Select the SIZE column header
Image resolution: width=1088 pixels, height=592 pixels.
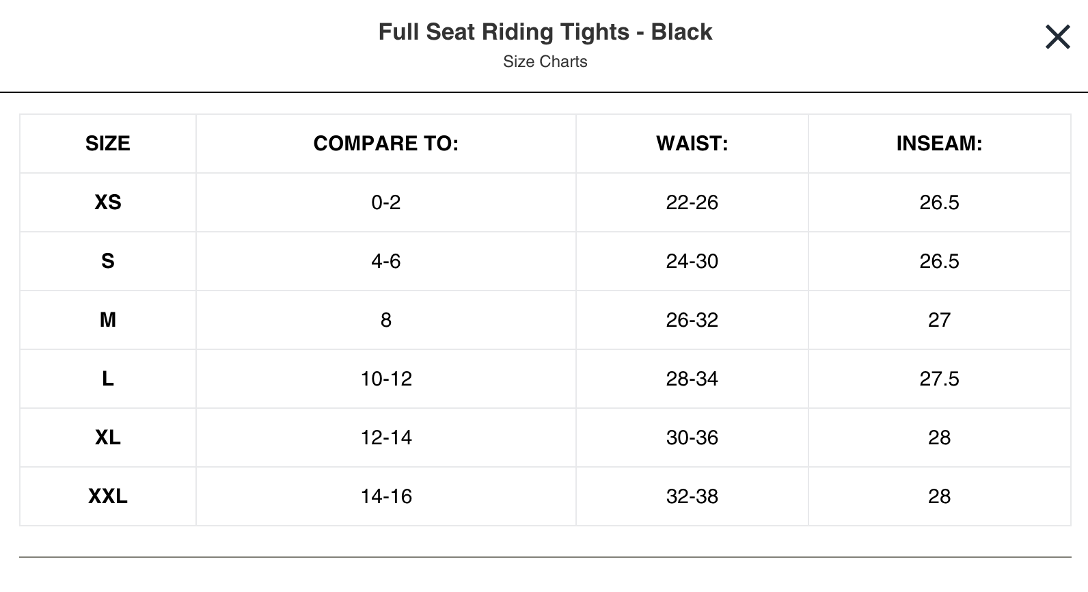coord(108,144)
